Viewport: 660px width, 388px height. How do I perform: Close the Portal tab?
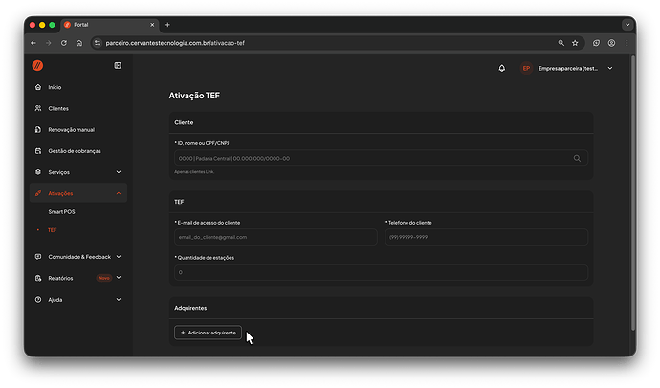point(152,25)
